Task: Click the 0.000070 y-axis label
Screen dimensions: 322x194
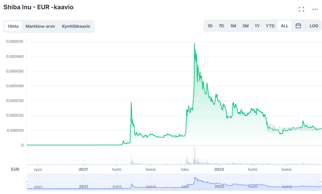Action: point(15,42)
